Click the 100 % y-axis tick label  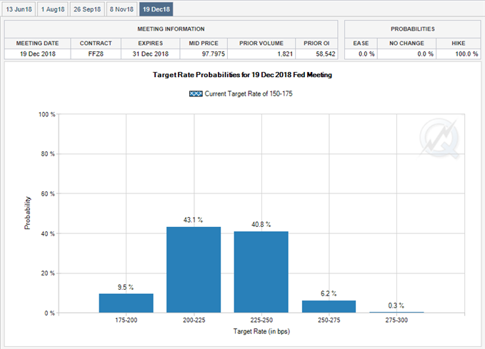[46, 114]
